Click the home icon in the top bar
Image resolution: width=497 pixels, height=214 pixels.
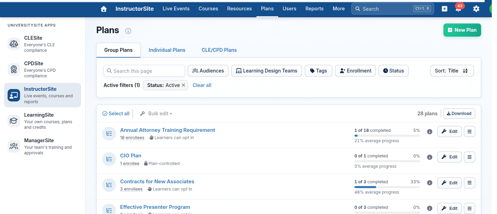coord(104,9)
